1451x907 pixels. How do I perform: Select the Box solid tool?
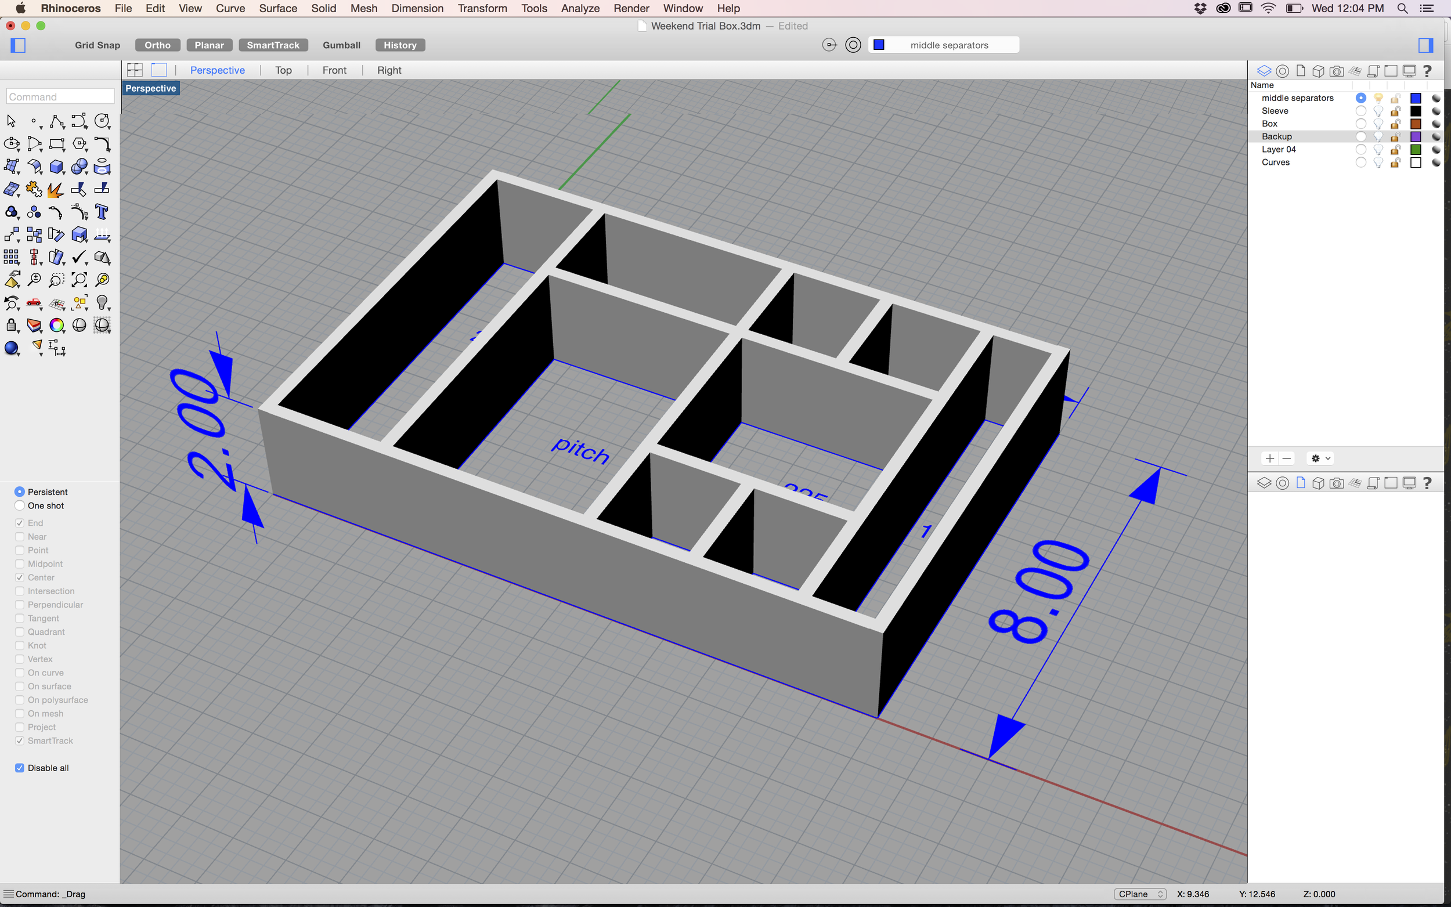tap(56, 167)
